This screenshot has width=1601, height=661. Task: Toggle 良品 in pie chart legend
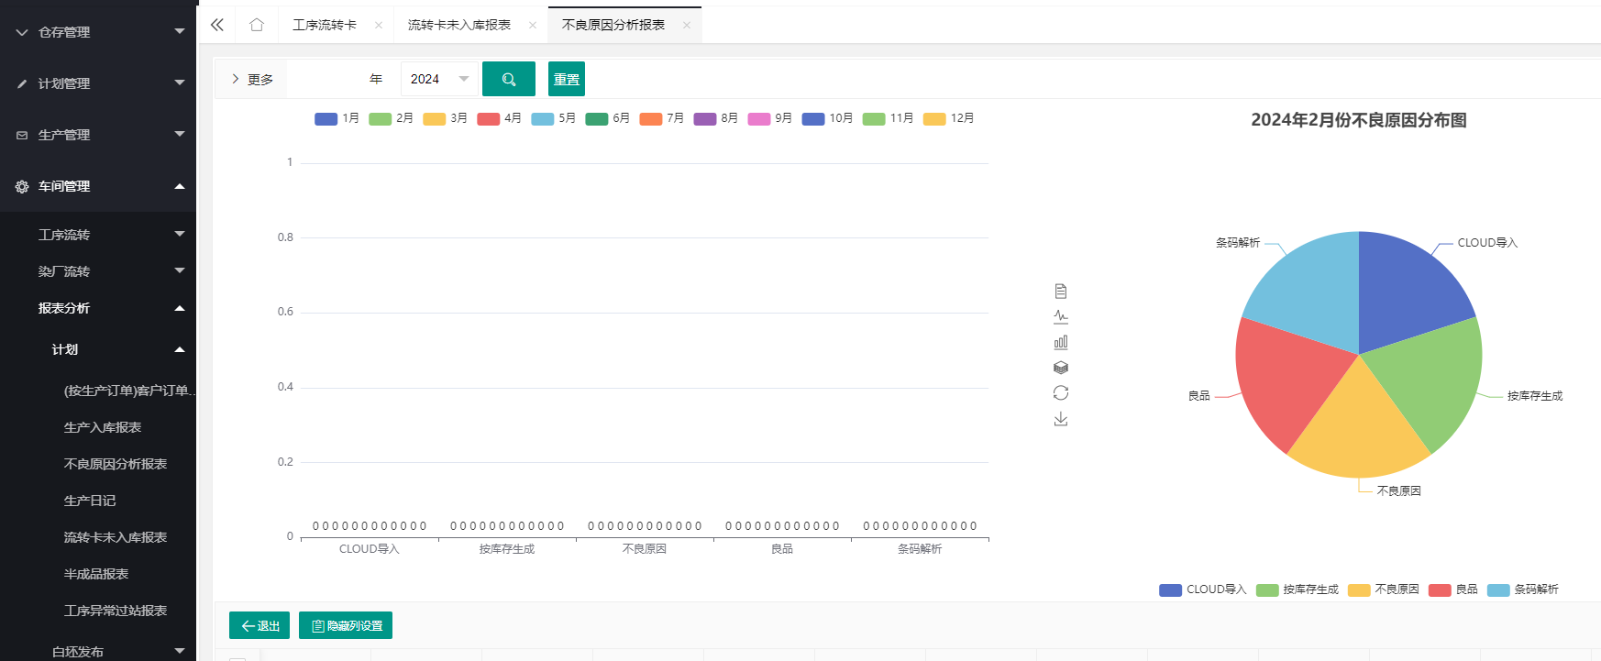tap(1453, 589)
